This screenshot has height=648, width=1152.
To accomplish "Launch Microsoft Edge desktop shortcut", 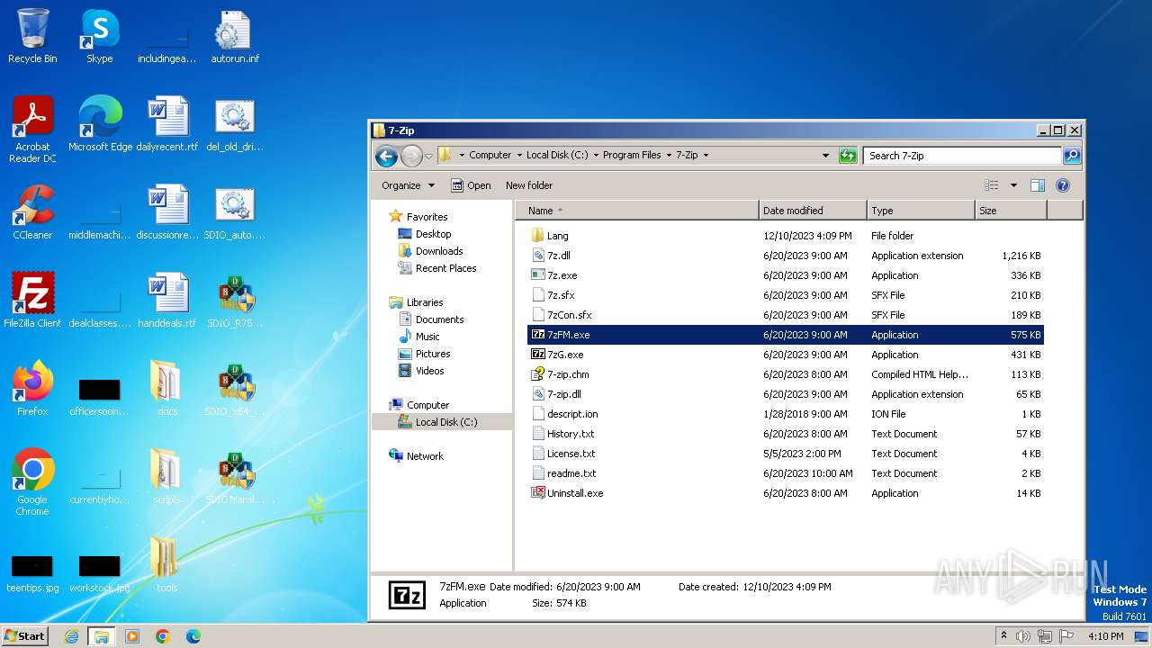I will (x=100, y=123).
